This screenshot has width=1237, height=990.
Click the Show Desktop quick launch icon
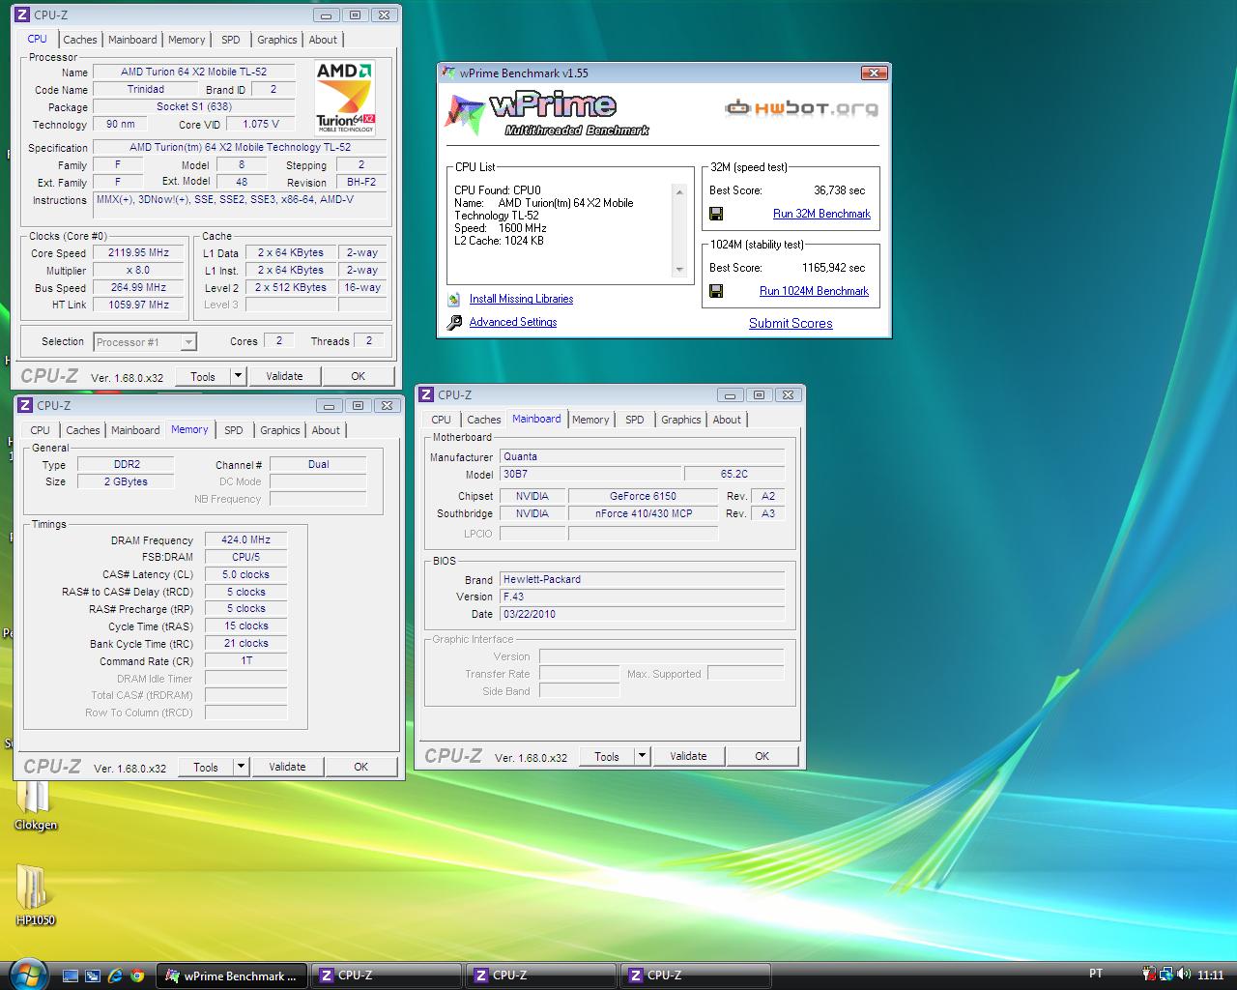point(71,975)
